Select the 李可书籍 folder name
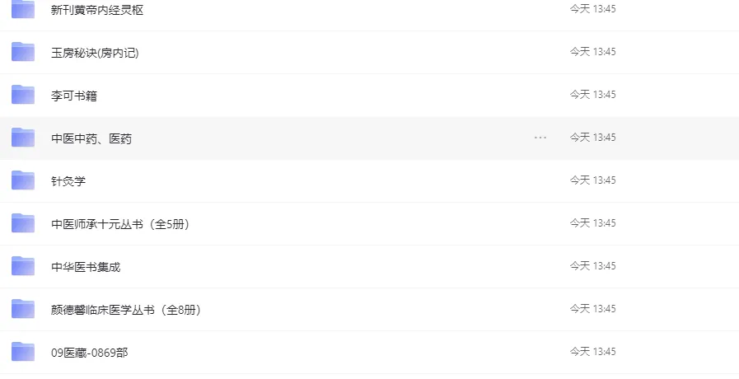Viewport: 739px width, 379px height. point(74,96)
